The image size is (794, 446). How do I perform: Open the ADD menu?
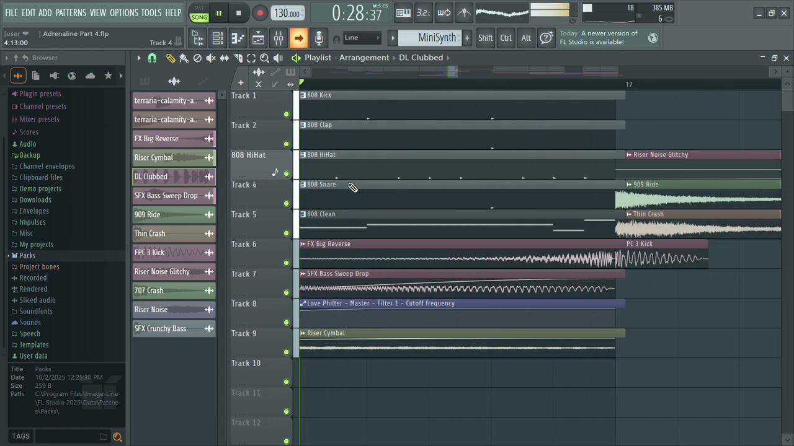click(x=45, y=12)
